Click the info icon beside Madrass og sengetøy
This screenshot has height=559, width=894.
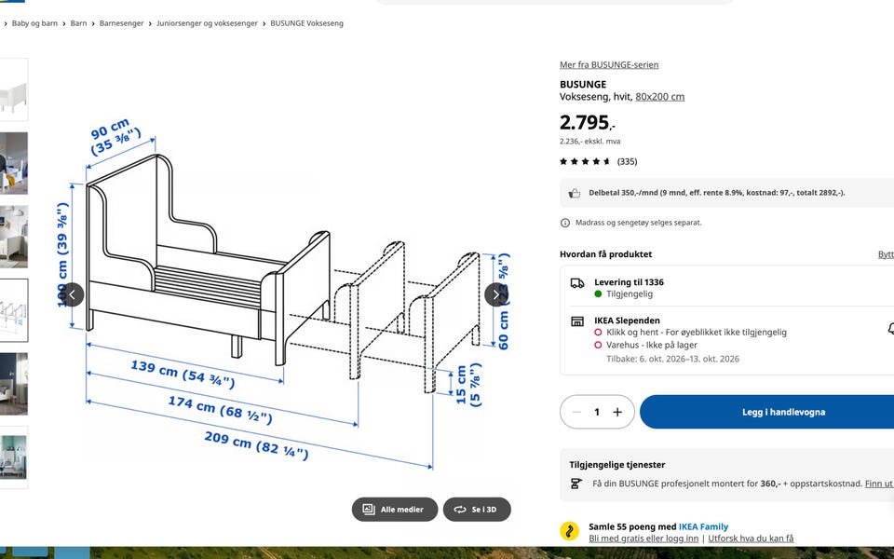pos(565,223)
